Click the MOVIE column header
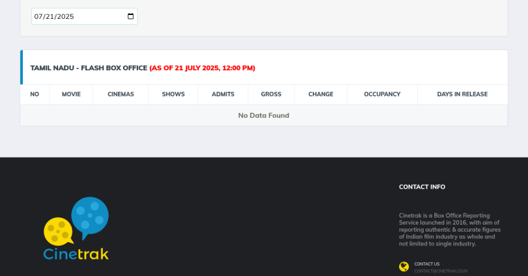The height and width of the screenshot is (276, 528). pyautogui.click(x=71, y=94)
